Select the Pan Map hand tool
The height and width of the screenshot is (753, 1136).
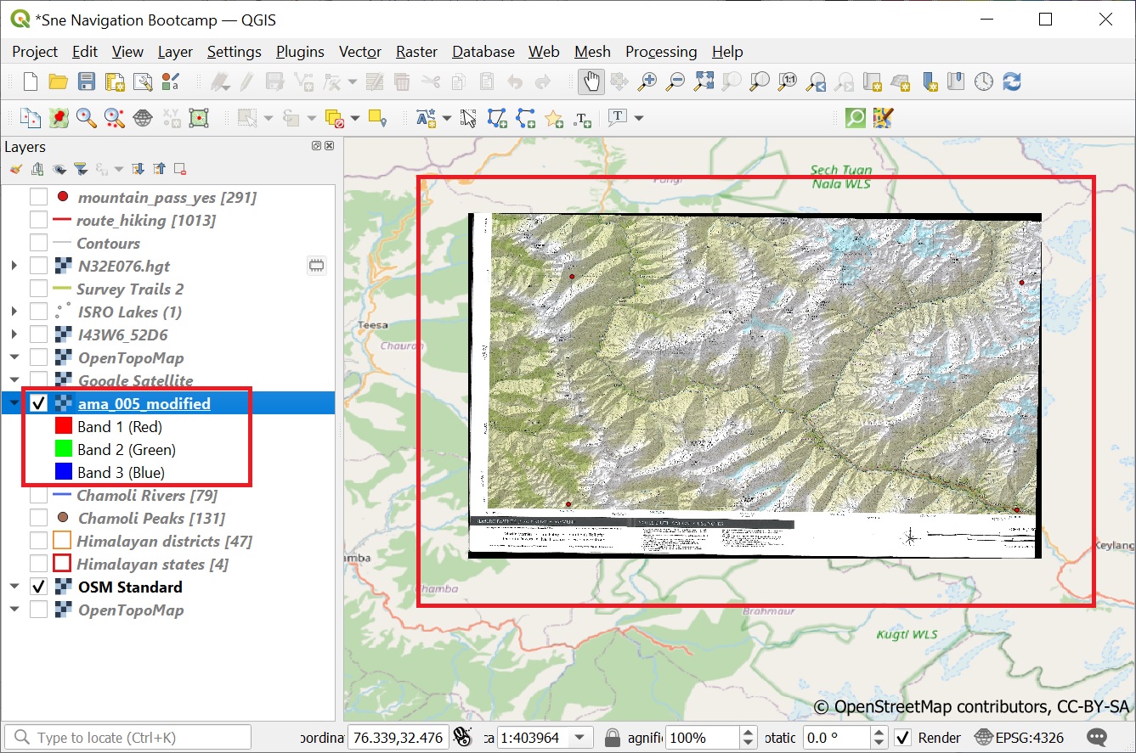[591, 81]
